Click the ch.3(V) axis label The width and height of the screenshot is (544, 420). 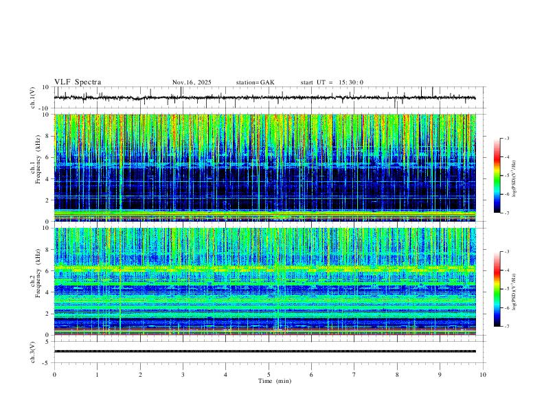coord(33,353)
